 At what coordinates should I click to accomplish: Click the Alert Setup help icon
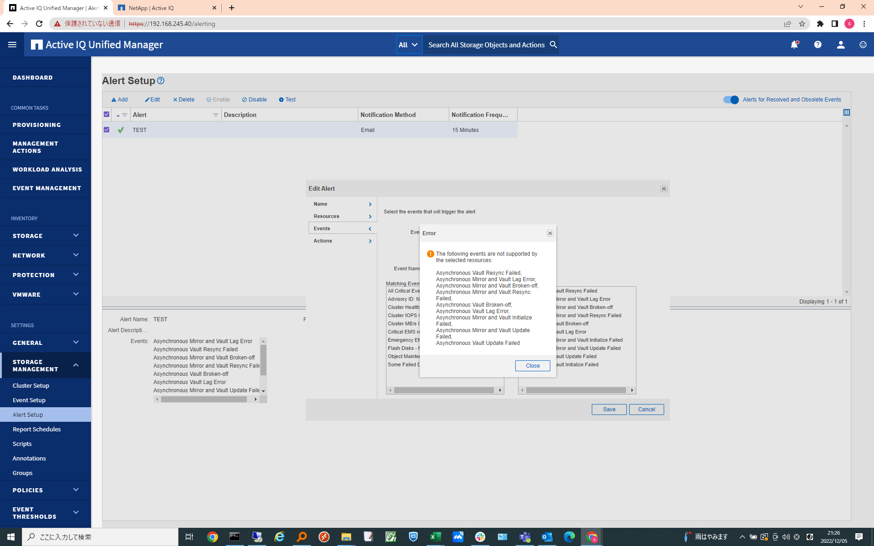click(x=161, y=81)
